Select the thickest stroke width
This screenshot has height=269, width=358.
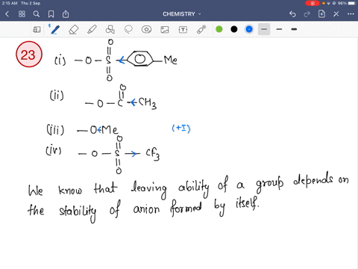pyautogui.click(x=294, y=29)
